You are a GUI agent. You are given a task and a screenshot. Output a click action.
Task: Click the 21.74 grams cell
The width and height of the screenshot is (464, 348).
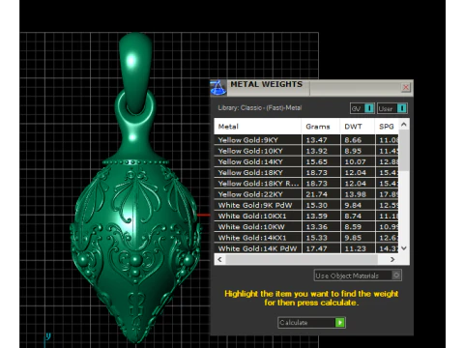[x=321, y=194]
